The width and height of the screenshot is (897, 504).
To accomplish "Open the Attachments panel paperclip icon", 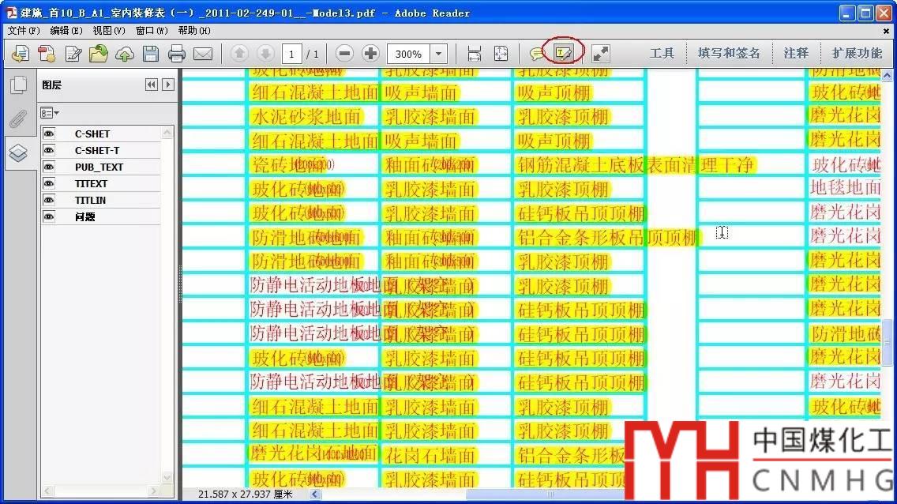I will [x=17, y=118].
